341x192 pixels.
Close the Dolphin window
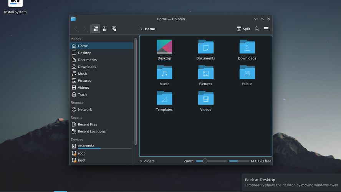[x=268, y=19]
